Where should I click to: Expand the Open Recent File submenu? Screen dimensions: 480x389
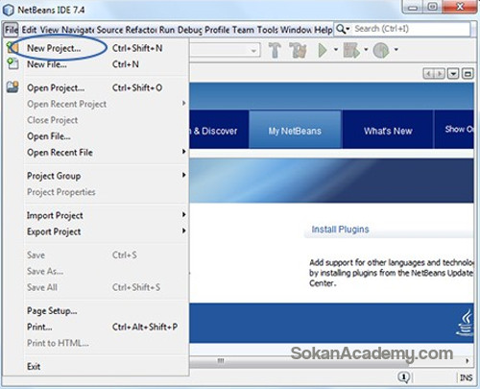(184, 152)
